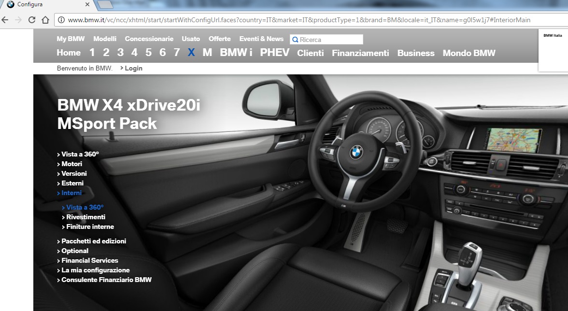The height and width of the screenshot is (311, 568).
Task: Open the browser home page icon
Action: [x=45, y=20]
